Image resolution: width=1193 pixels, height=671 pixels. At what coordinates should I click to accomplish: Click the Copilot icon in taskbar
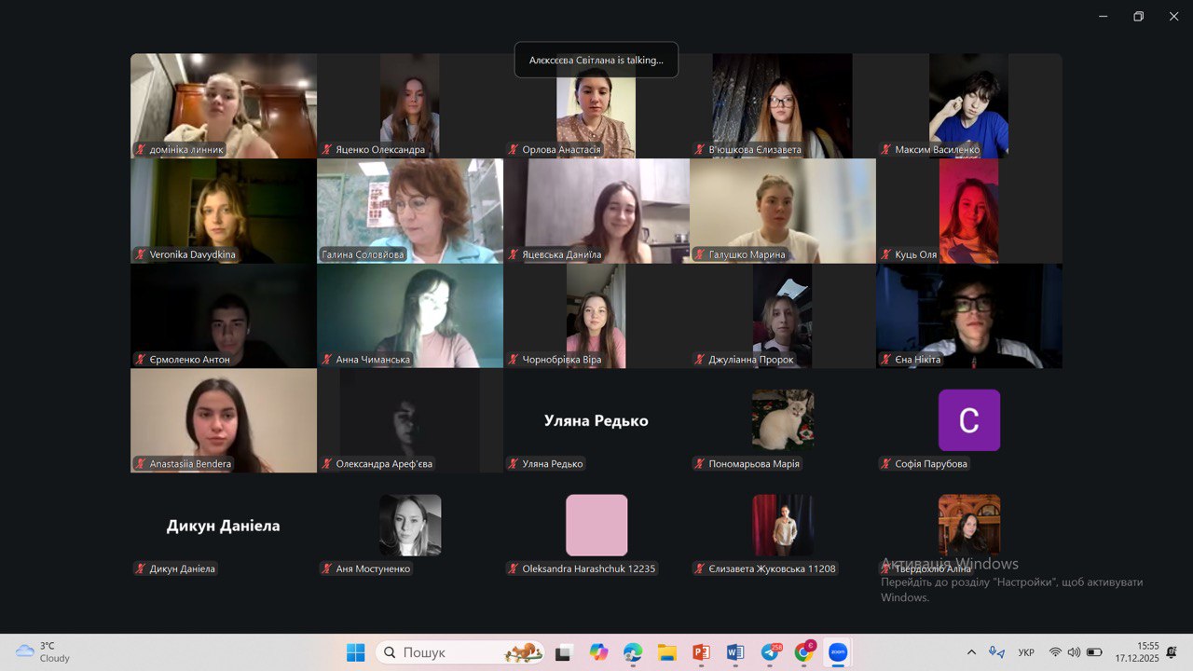[x=598, y=652]
